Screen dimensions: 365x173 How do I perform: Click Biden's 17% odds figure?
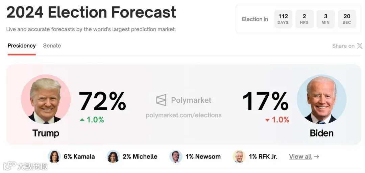point(266,101)
